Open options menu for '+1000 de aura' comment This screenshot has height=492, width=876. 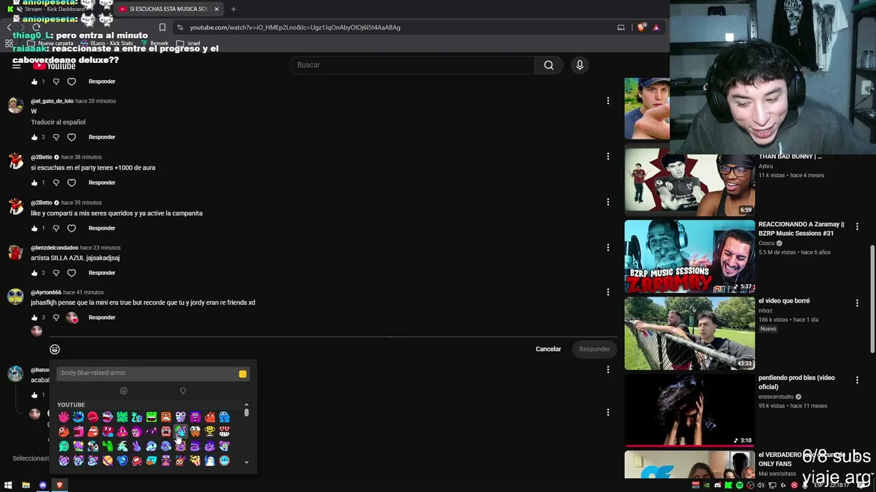(608, 156)
